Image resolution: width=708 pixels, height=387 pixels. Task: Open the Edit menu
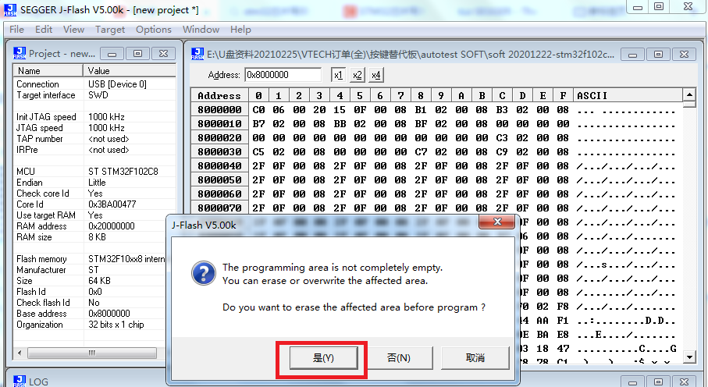[x=44, y=30]
